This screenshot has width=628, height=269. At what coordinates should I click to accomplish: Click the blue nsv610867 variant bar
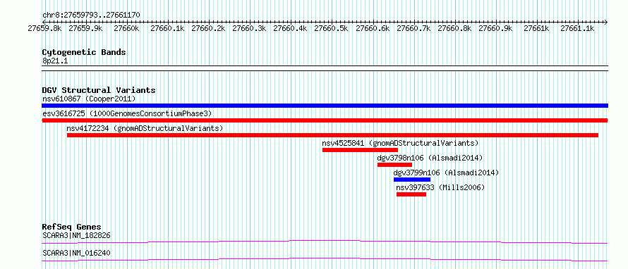point(325,106)
